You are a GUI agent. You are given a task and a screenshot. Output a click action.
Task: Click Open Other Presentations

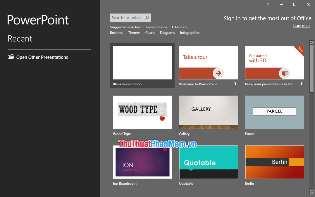42,57
